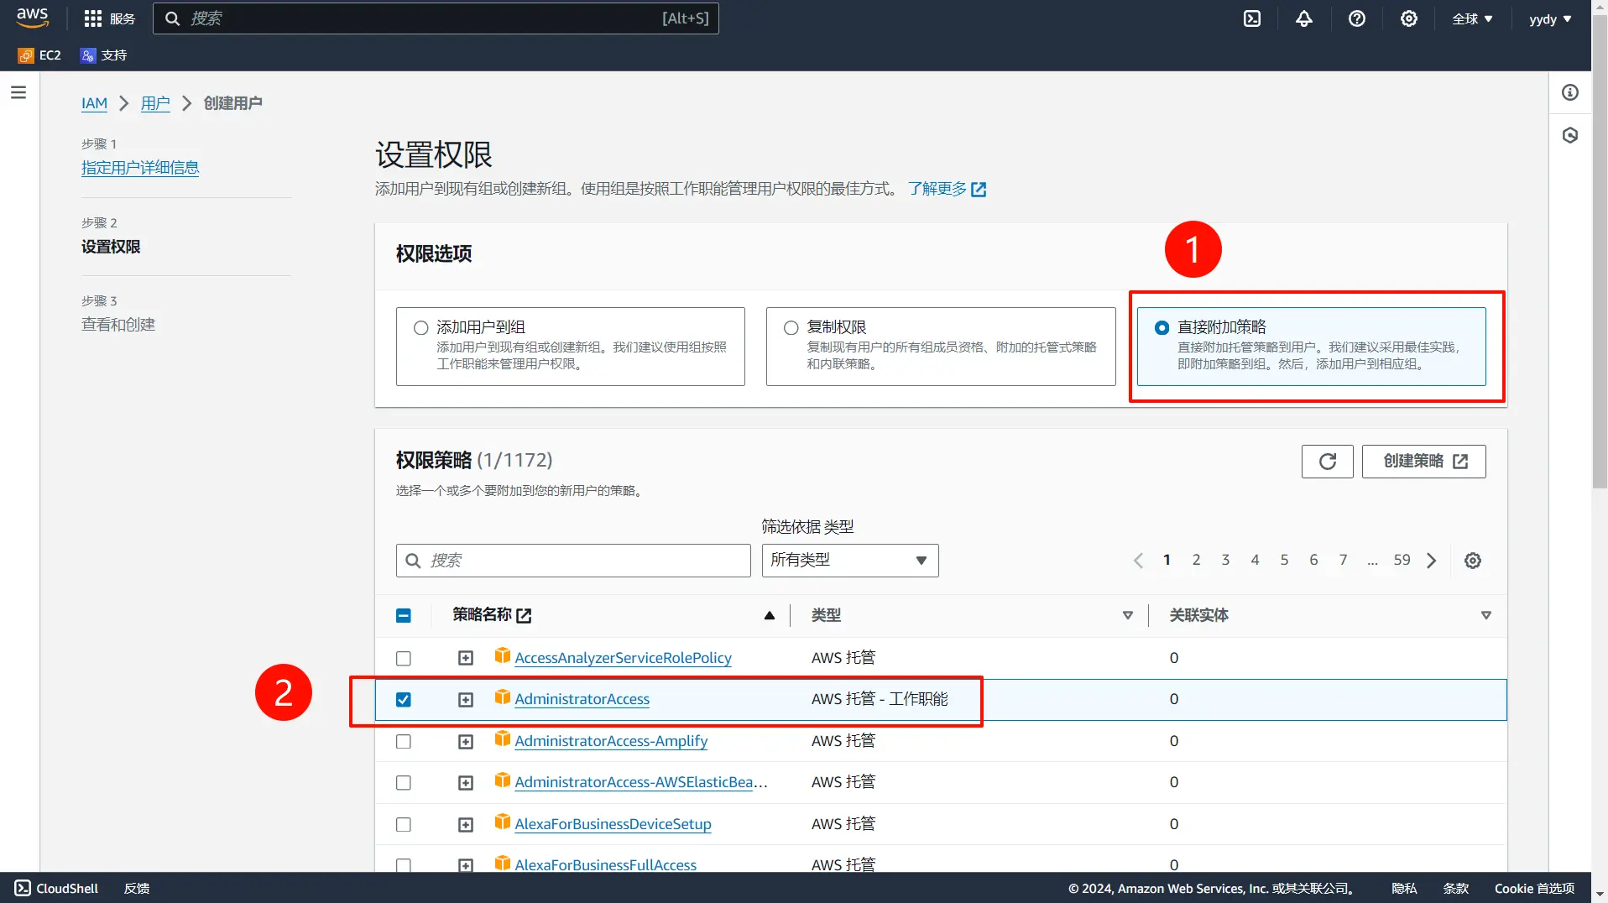Expand AdministratorAccess row details
This screenshot has height=903, width=1608.
click(466, 700)
